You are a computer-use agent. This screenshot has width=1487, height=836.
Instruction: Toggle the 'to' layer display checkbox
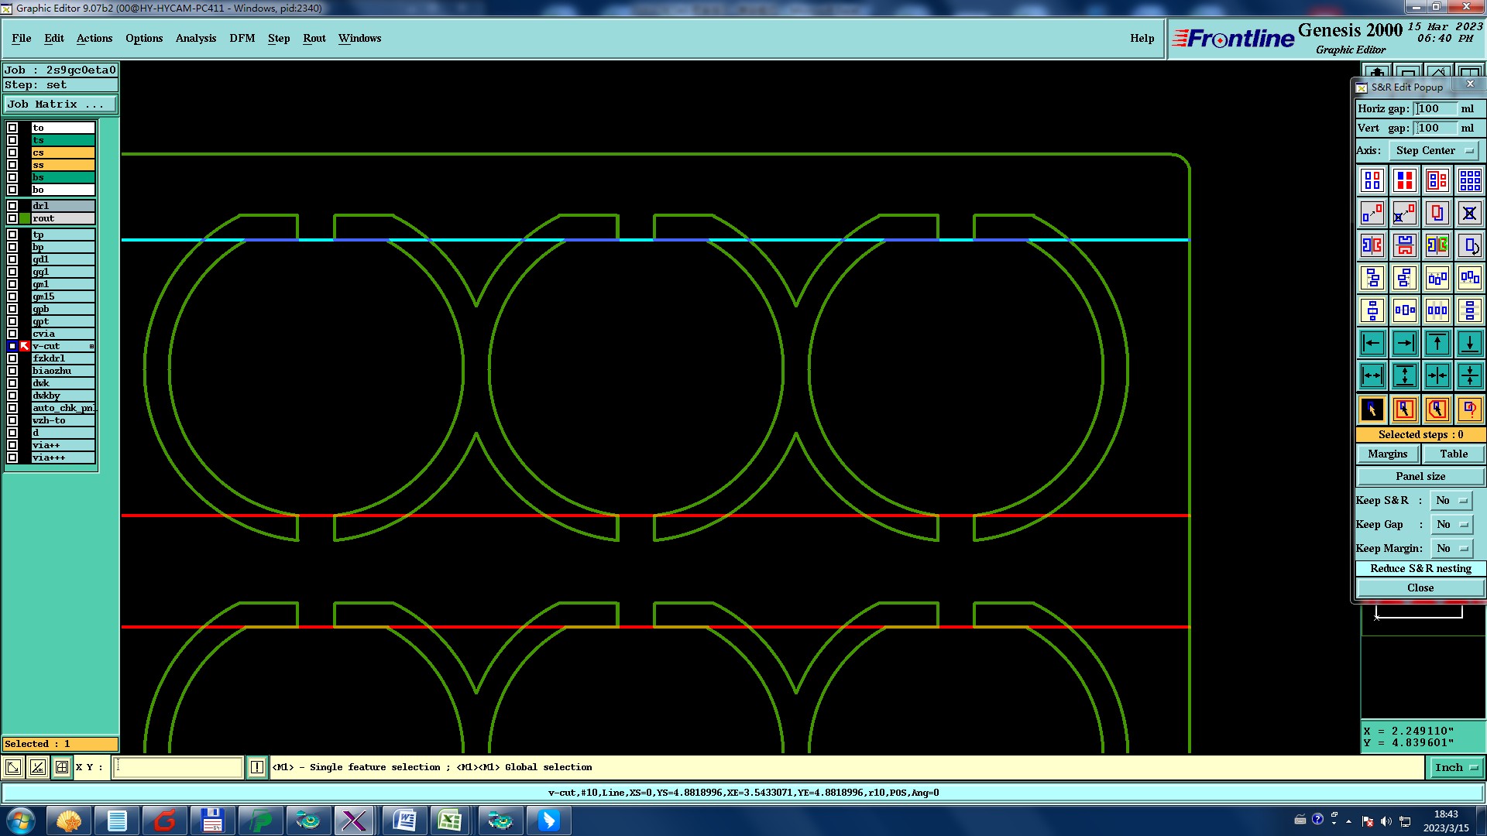point(12,128)
